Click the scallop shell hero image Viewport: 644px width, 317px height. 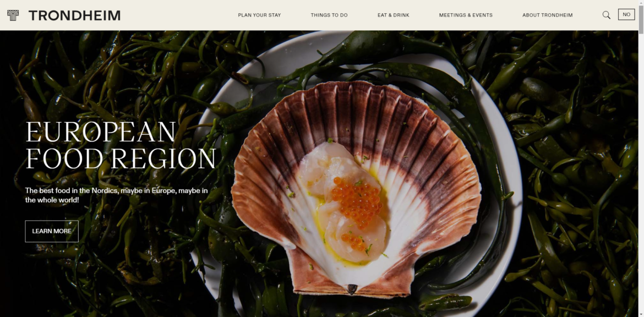(356, 189)
